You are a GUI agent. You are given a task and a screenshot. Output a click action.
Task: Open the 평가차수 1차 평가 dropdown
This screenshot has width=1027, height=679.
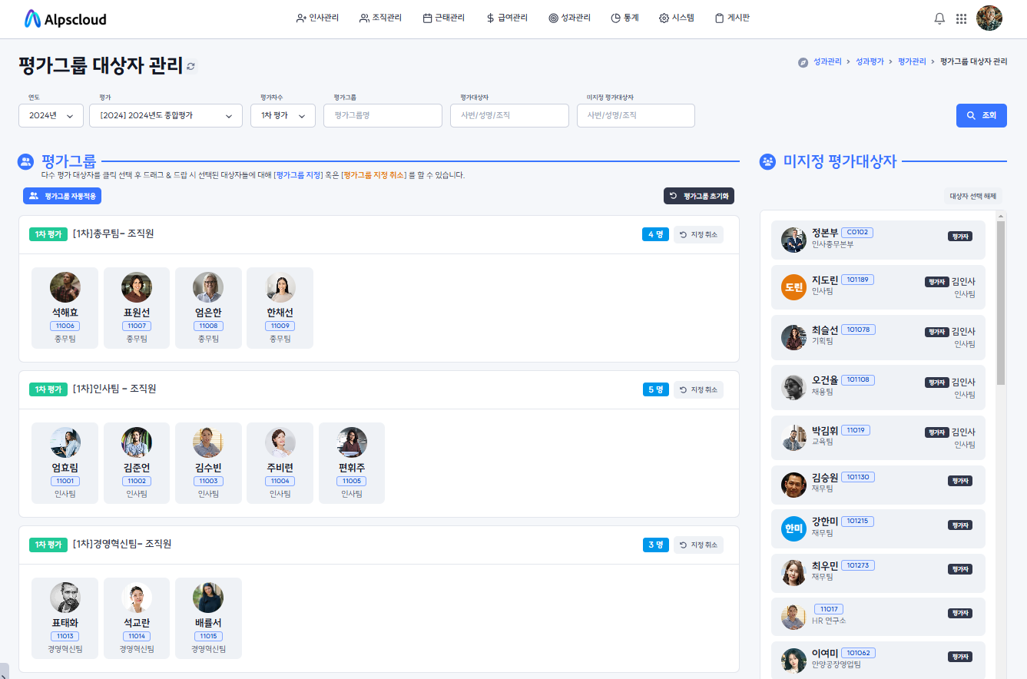click(283, 115)
